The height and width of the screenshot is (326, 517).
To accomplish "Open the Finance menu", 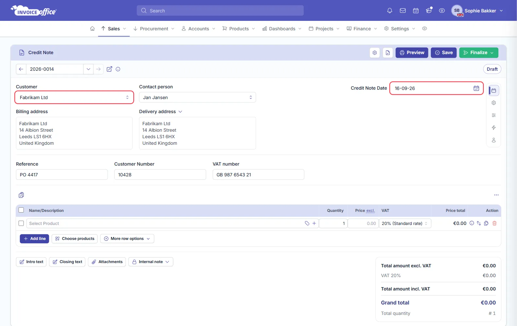I will 362,29.
